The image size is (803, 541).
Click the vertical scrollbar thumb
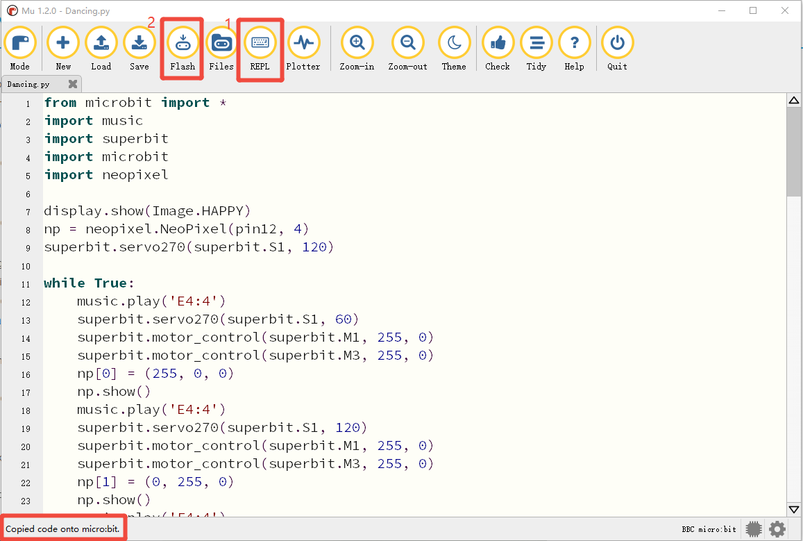pos(794,151)
